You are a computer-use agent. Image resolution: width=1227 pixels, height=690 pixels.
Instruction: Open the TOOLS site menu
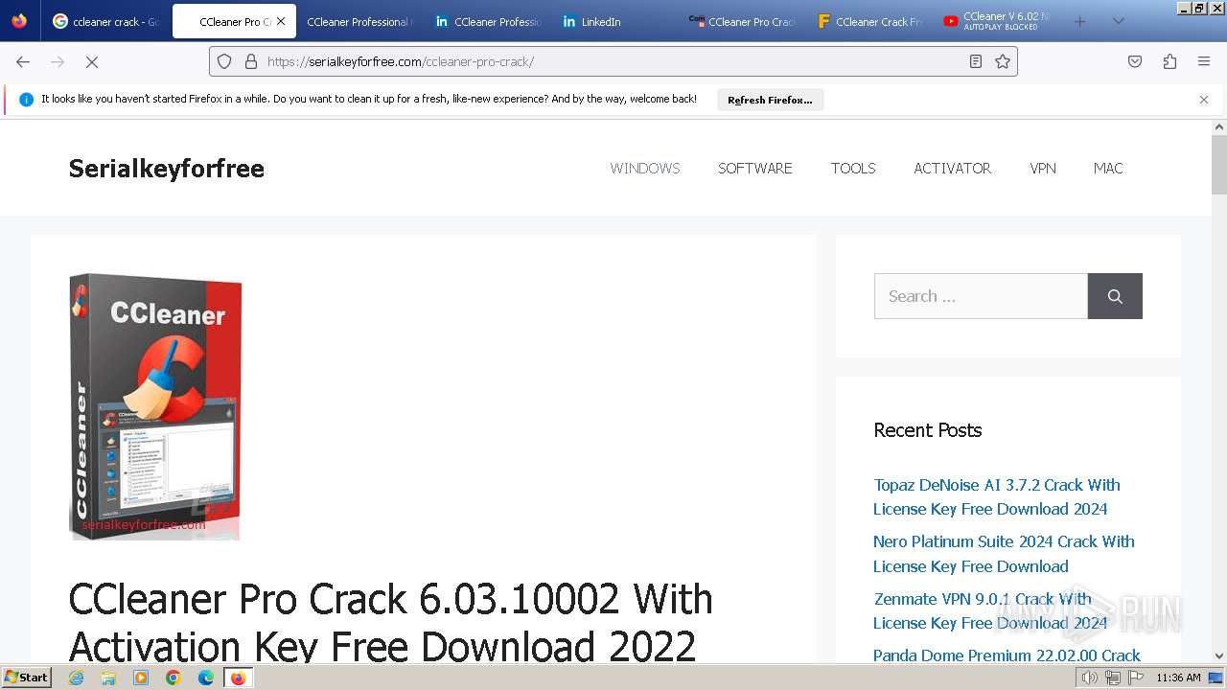853,168
